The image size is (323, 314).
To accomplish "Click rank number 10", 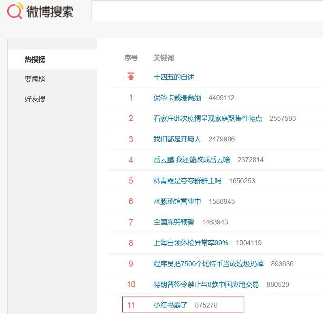I will (x=131, y=284).
